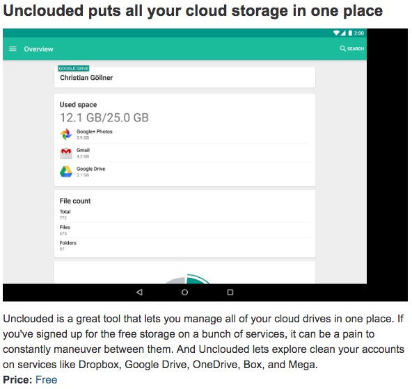Click the Search magnifier icon
Screen dimensions: 412x389
342,49
